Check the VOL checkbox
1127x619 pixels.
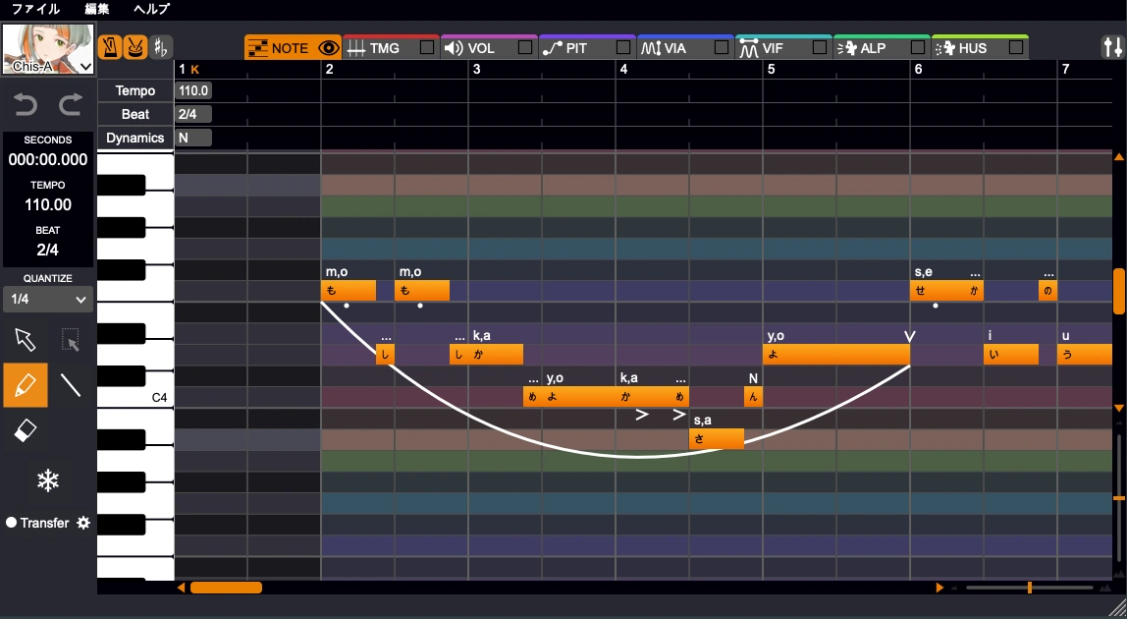pyautogui.click(x=525, y=47)
